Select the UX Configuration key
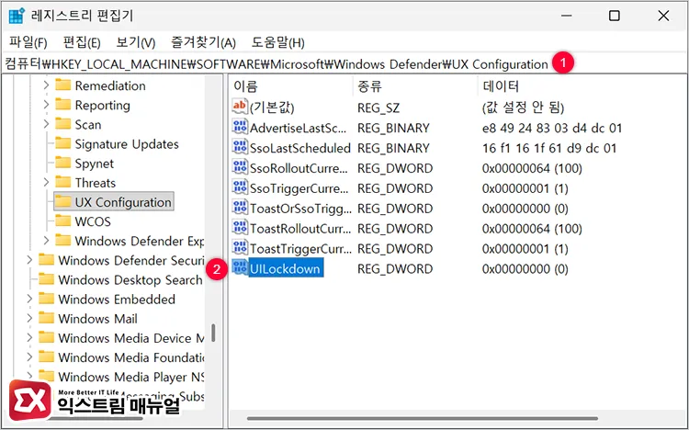This screenshot has width=689, height=430. tap(123, 202)
